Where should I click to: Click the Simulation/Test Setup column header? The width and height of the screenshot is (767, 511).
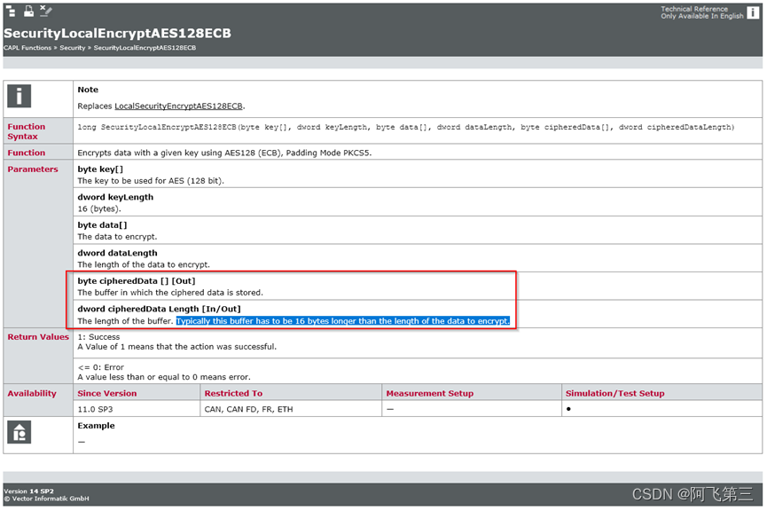tap(614, 393)
